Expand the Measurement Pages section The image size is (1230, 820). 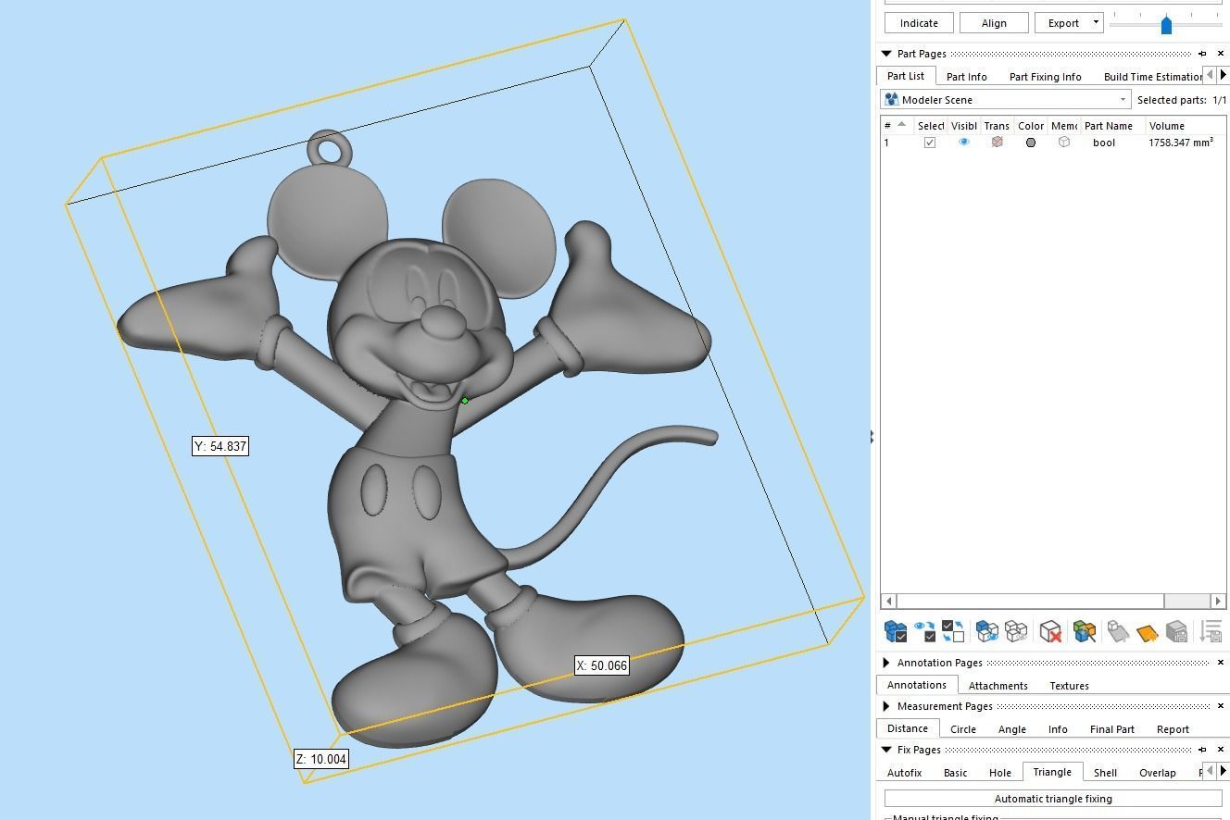[886, 706]
